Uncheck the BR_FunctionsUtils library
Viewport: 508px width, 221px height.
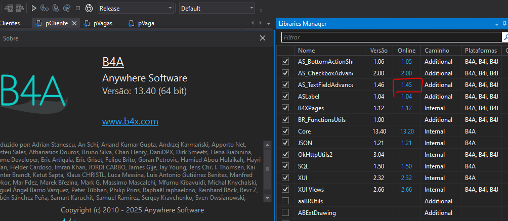[x=285, y=119]
